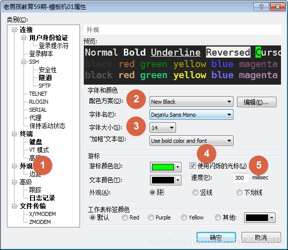The width and height of the screenshot is (288, 250).
Task: Click the 确定 button
Action: [x=216, y=237]
